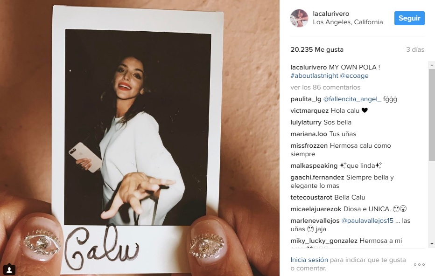Viewport: 435px width, 276px height.
Task: Open lacalurivero profile avatar
Action: [299, 18]
